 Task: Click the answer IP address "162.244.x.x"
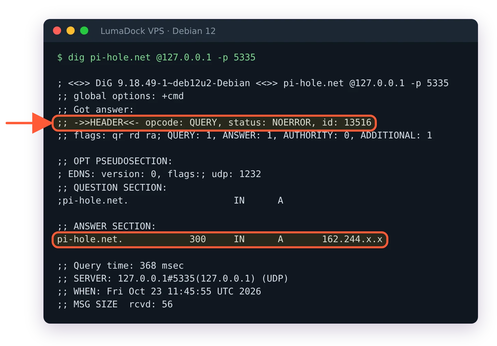pyautogui.click(x=352, y=239)
